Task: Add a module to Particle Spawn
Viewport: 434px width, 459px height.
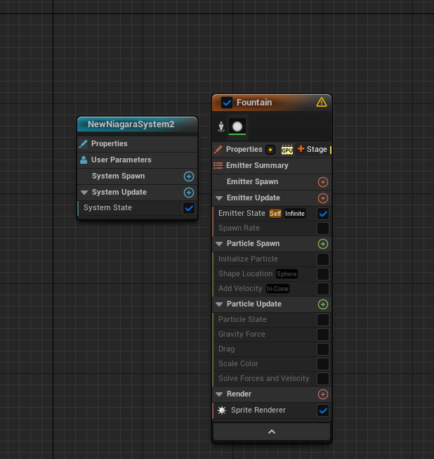Action: click(323, 244)
